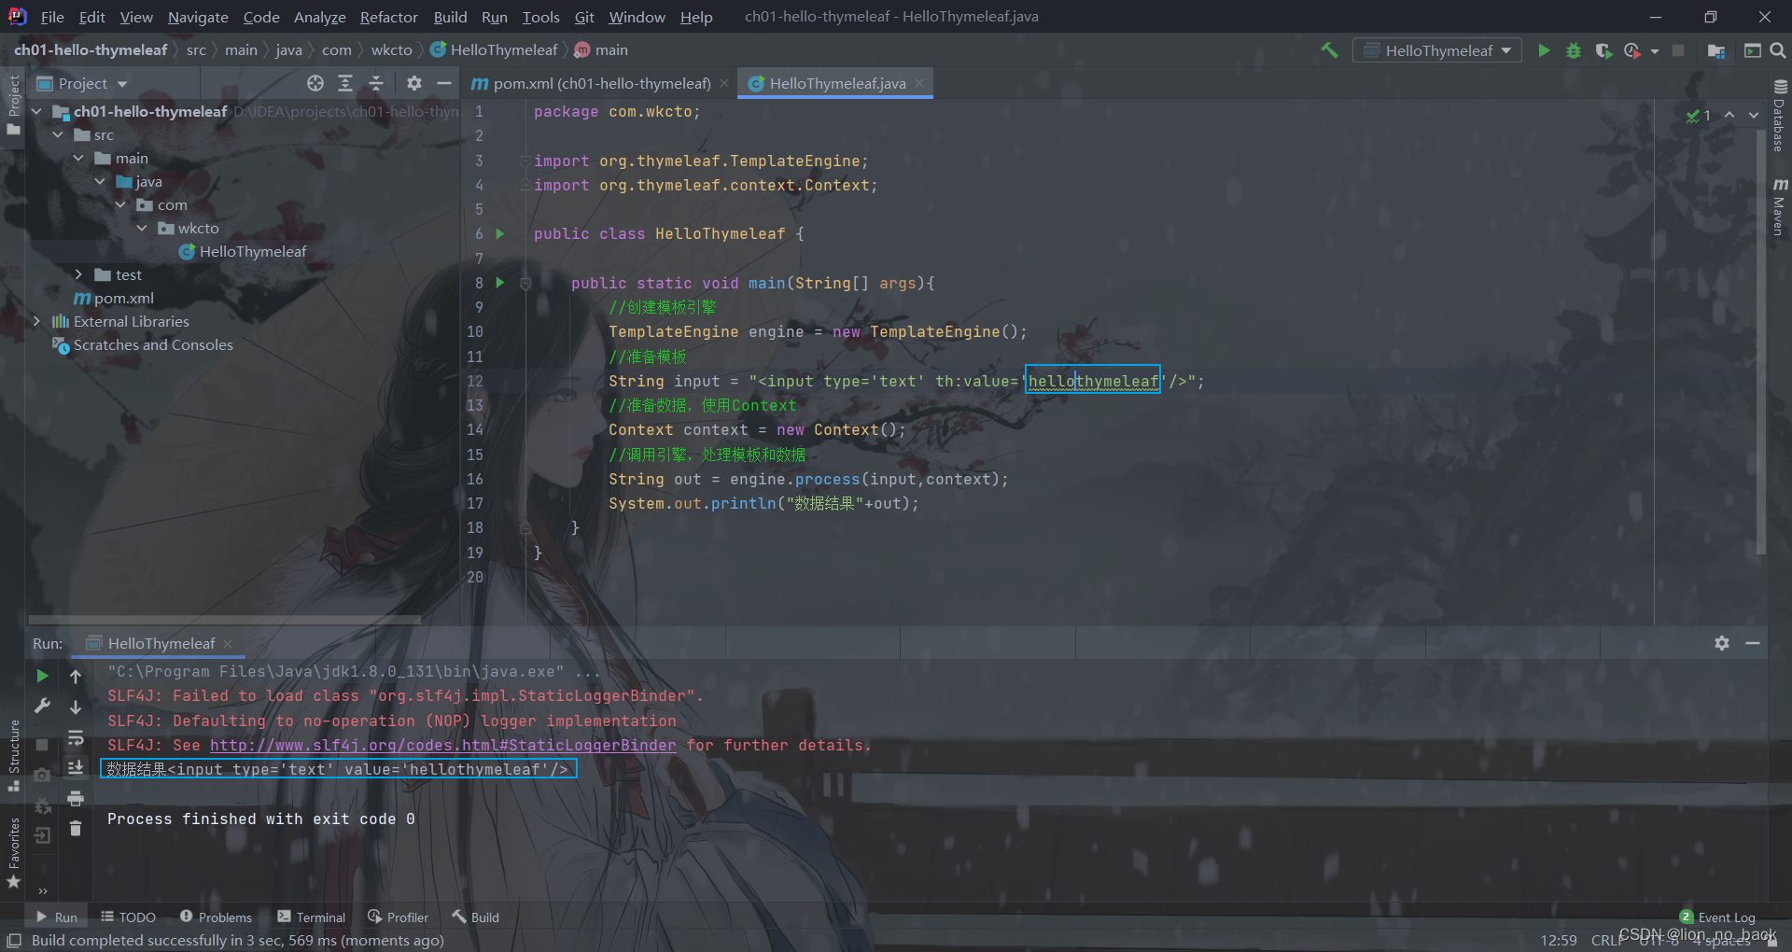Toggle scroll to end in Run console
The width and height of the screenshot is (1792, 952).
pyautogui.click(x=76, y=767)
